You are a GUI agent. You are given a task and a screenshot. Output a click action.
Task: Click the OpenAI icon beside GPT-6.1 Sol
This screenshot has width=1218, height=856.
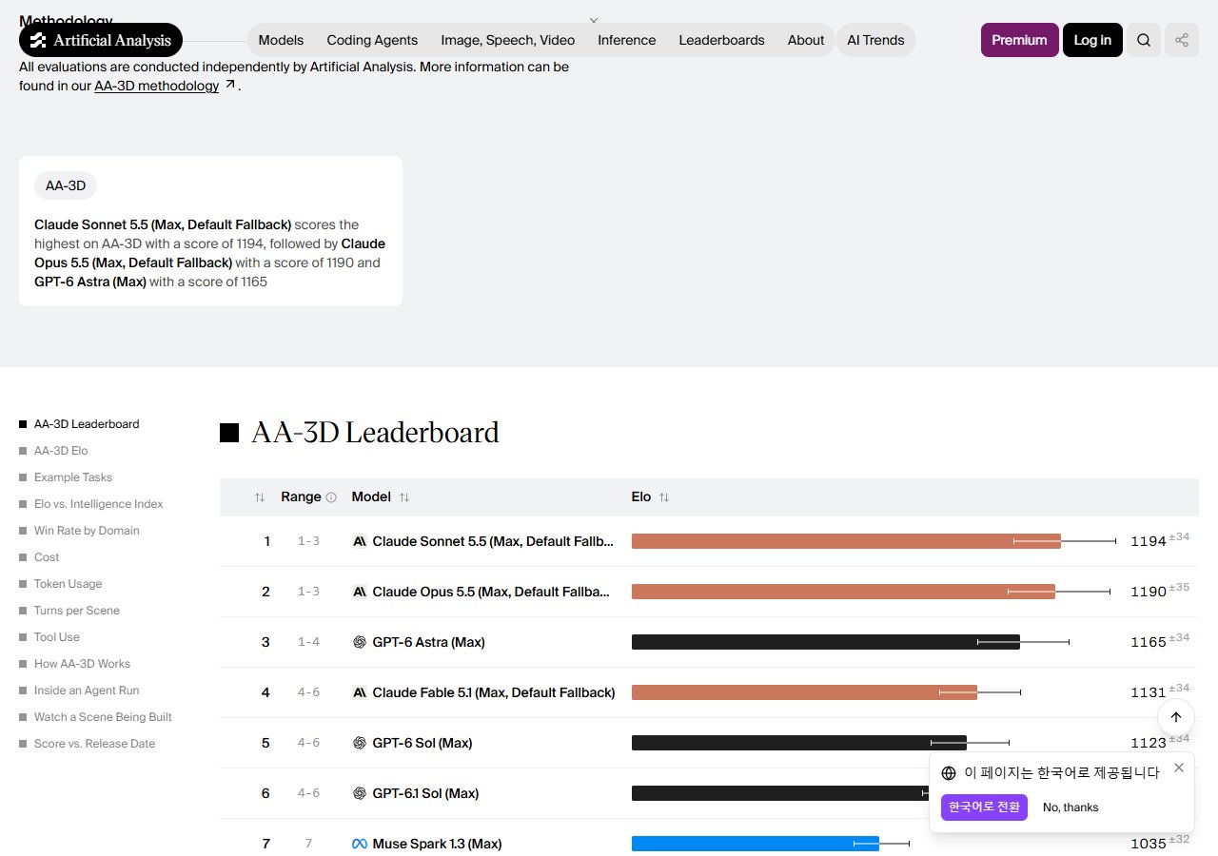[360, 793]
